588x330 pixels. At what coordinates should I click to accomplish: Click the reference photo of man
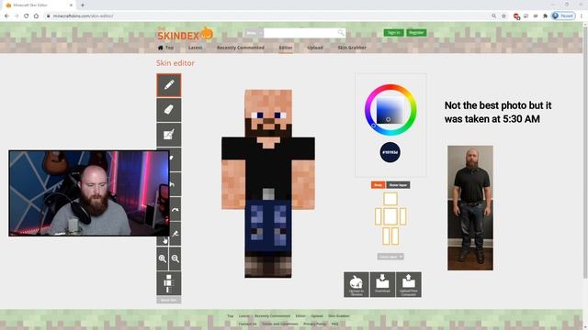tap(470, 208)
